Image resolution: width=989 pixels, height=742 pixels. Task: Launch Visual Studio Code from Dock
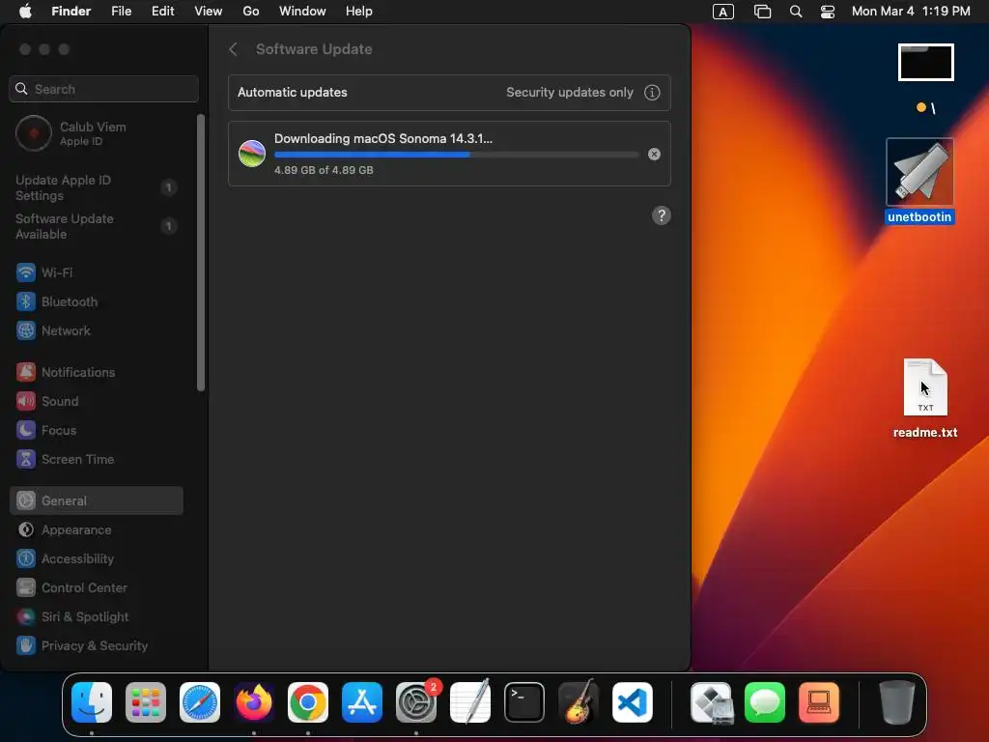[x=633, y=702]
